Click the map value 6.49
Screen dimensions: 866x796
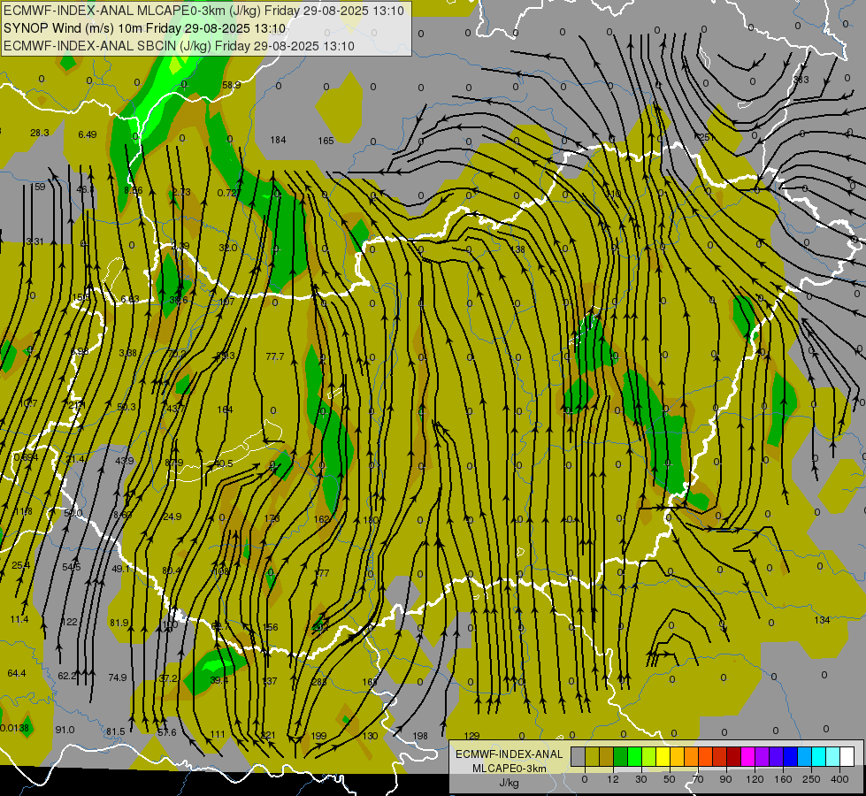point(88,134)
